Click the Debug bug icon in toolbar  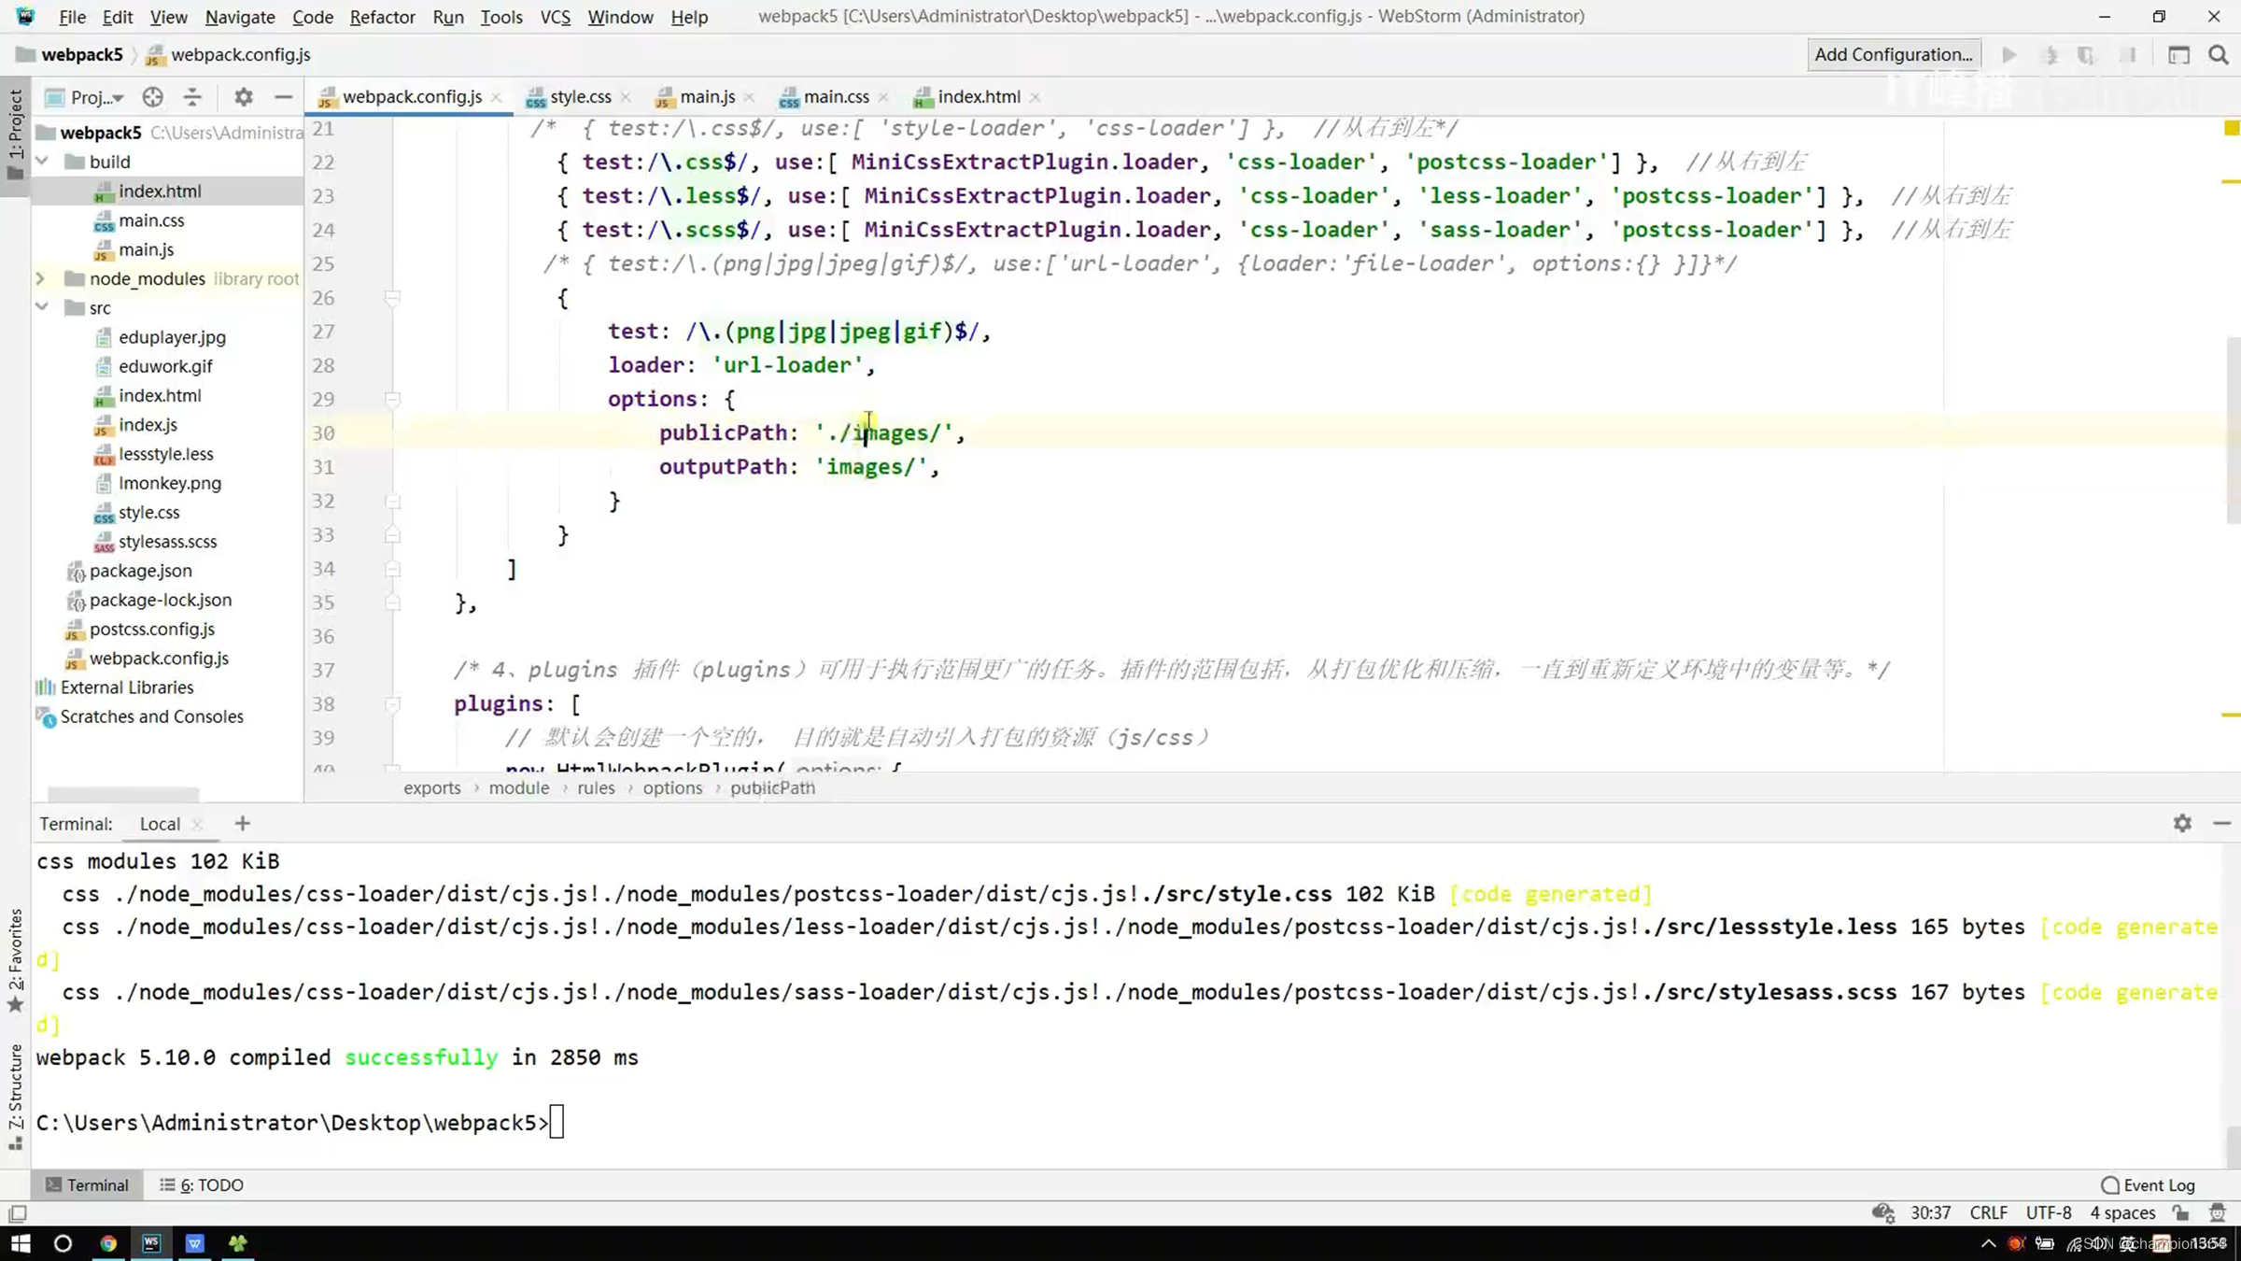click(2051, 55)
